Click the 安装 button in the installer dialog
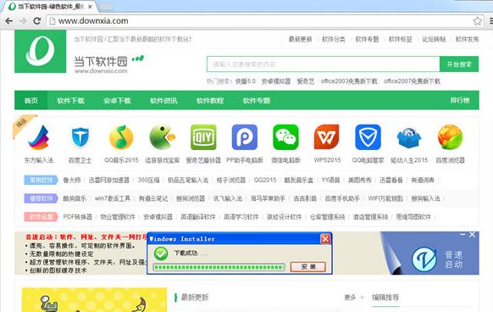 tap(308, 267)
